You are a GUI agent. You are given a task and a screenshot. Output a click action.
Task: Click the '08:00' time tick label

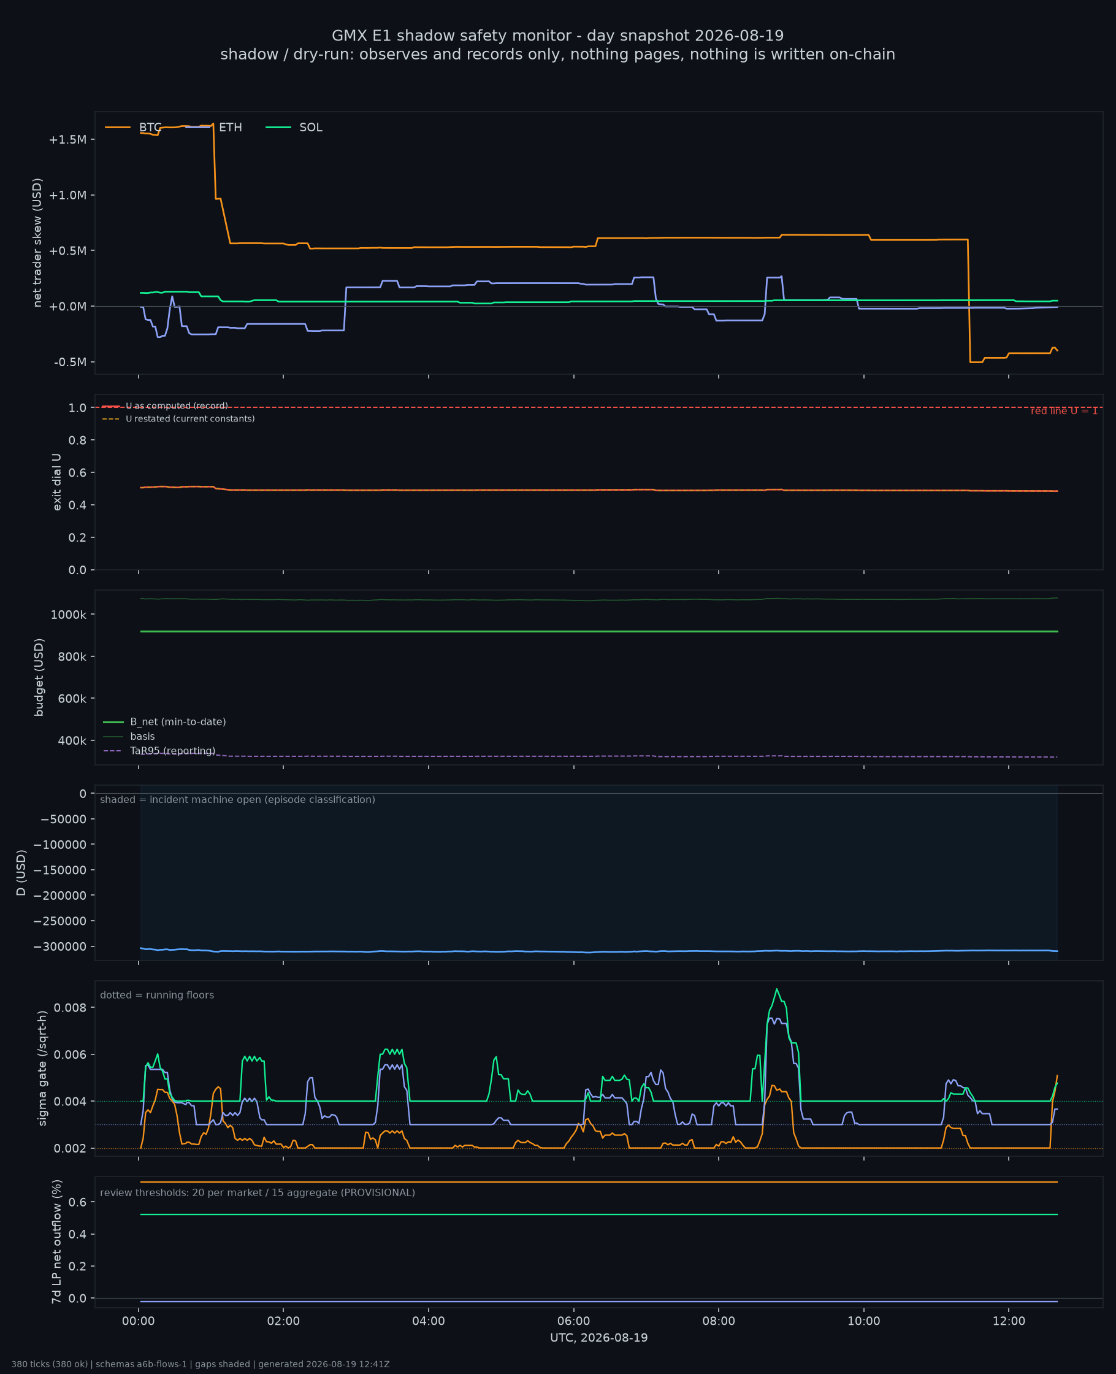coord(719,1321)
